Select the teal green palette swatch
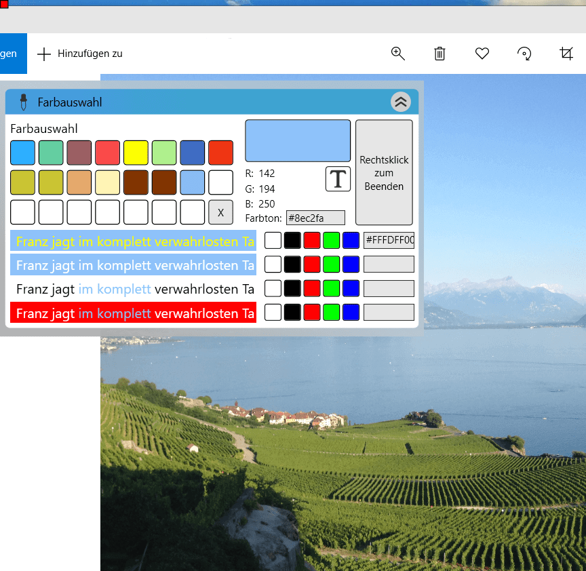Viewport: 586px width, 571px height. pyautogui.click(x=51, y=153)
